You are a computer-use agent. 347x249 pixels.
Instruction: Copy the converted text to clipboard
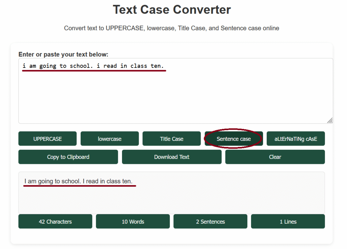[68, 157]
